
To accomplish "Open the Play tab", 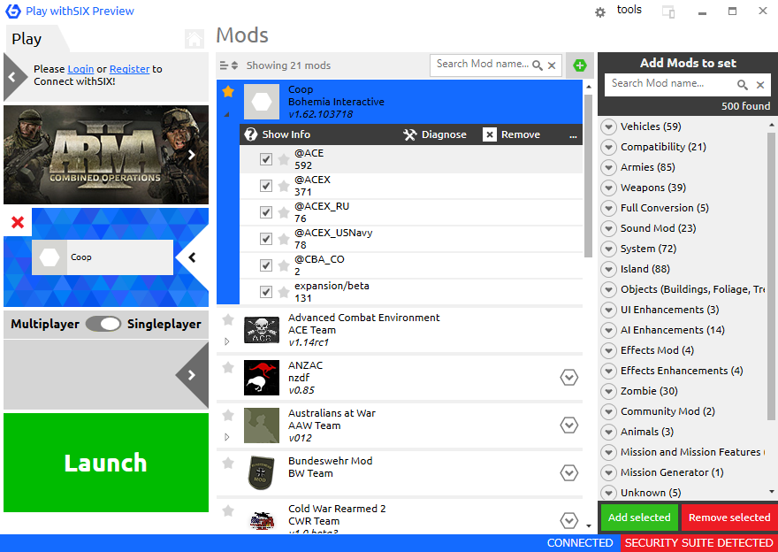I will [x=27, y=39].
